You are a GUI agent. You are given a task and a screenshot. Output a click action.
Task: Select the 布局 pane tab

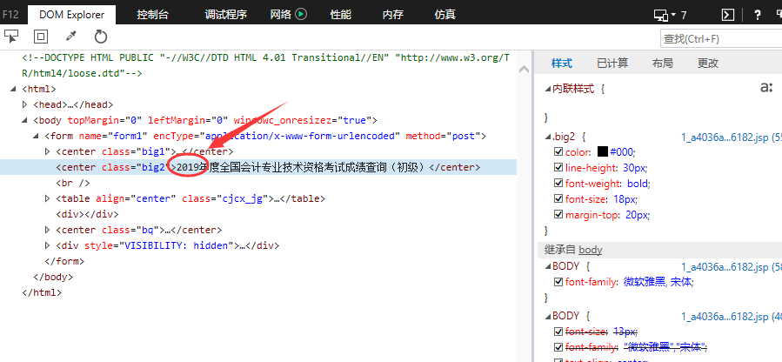click(662, 64)
